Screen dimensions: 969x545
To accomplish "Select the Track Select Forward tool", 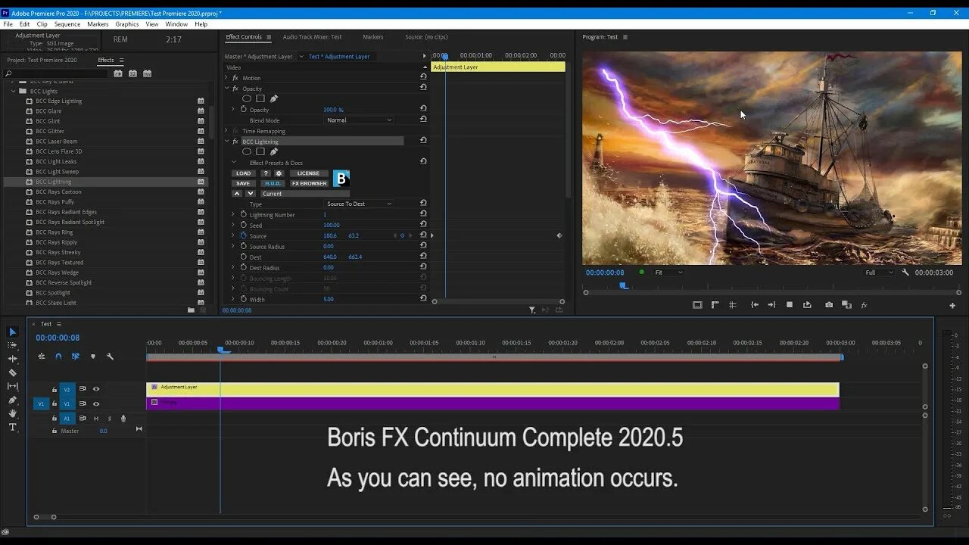I will pyautogui.click(x=12, y=345).
